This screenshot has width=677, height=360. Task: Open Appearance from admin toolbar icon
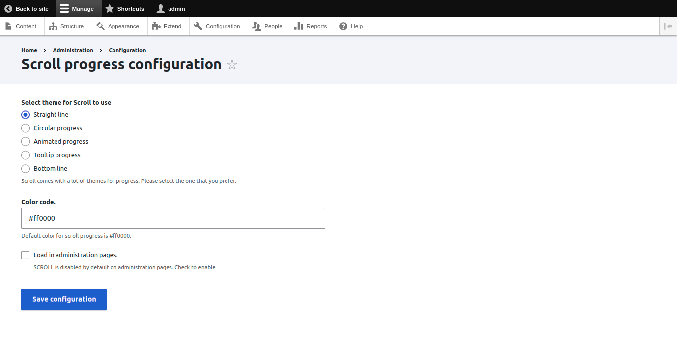click(100, 26)
